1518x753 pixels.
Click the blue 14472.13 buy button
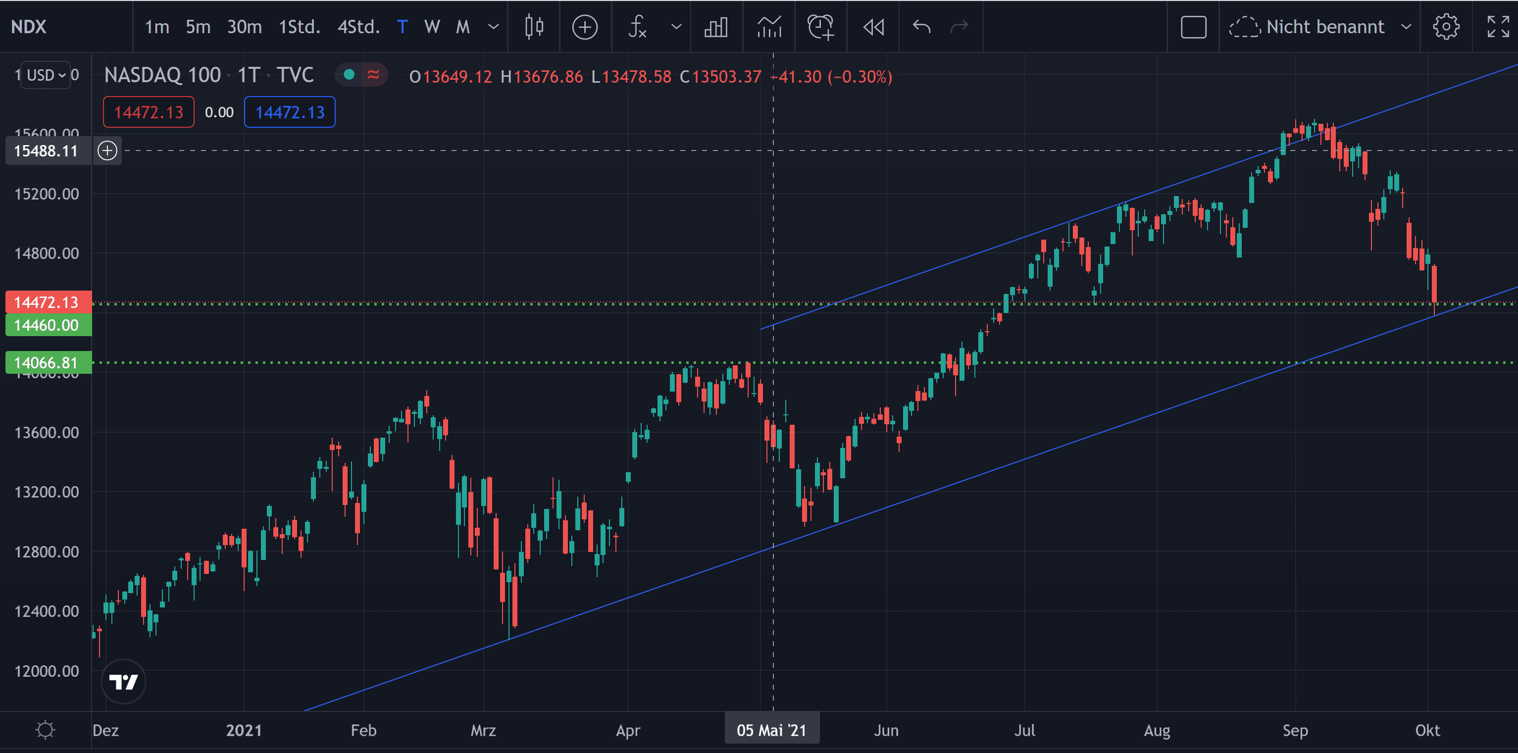point(289,112)
